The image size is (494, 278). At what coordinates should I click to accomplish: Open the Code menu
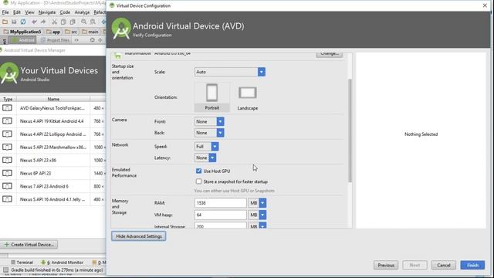(65, 12)
